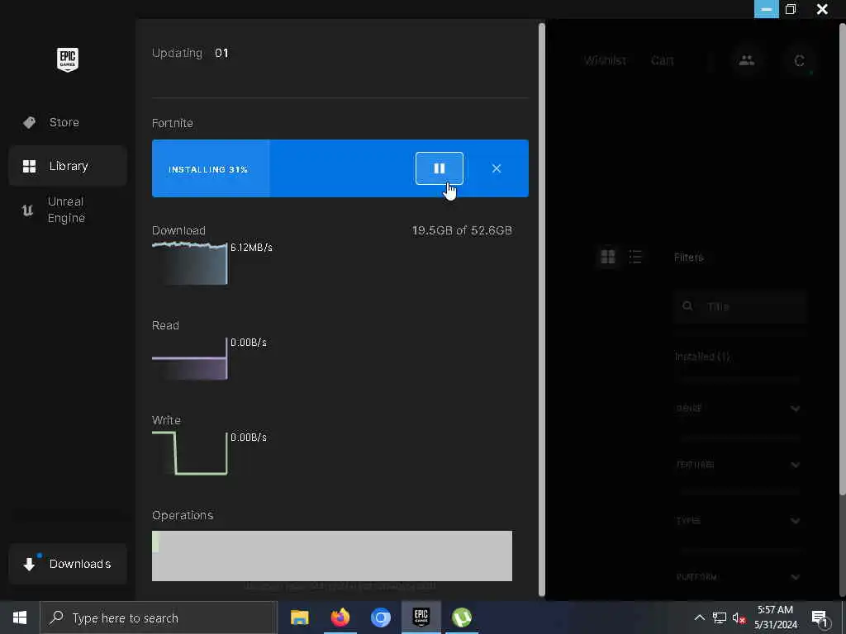Open the Store page
This screenshot has width=846, height=634.
(x=68, y=122)
